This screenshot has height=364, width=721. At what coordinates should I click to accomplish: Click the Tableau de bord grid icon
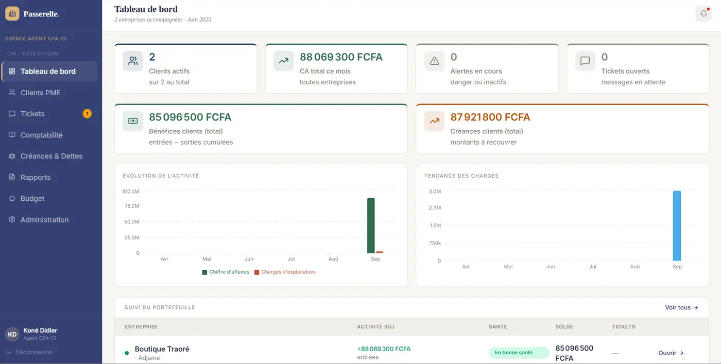click(x=12, y=72)
